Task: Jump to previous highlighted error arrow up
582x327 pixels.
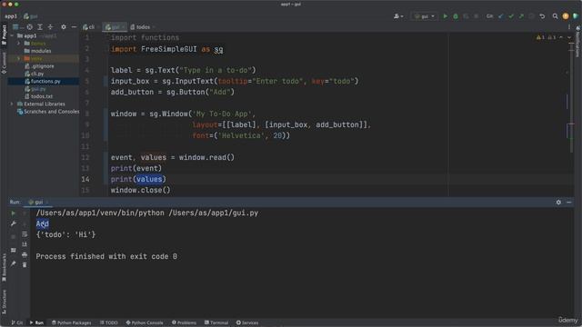Action: click(561, 37)
